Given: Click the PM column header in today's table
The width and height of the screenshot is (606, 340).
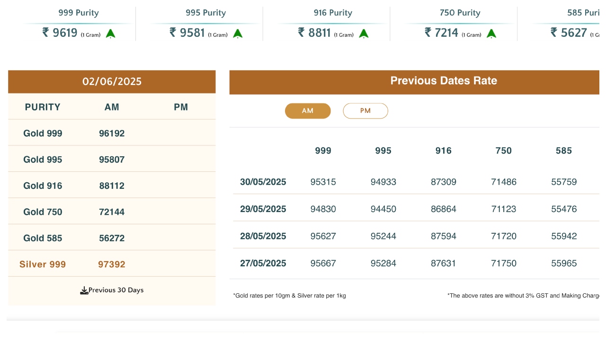Looking at the screenshot, I should 181,107.
